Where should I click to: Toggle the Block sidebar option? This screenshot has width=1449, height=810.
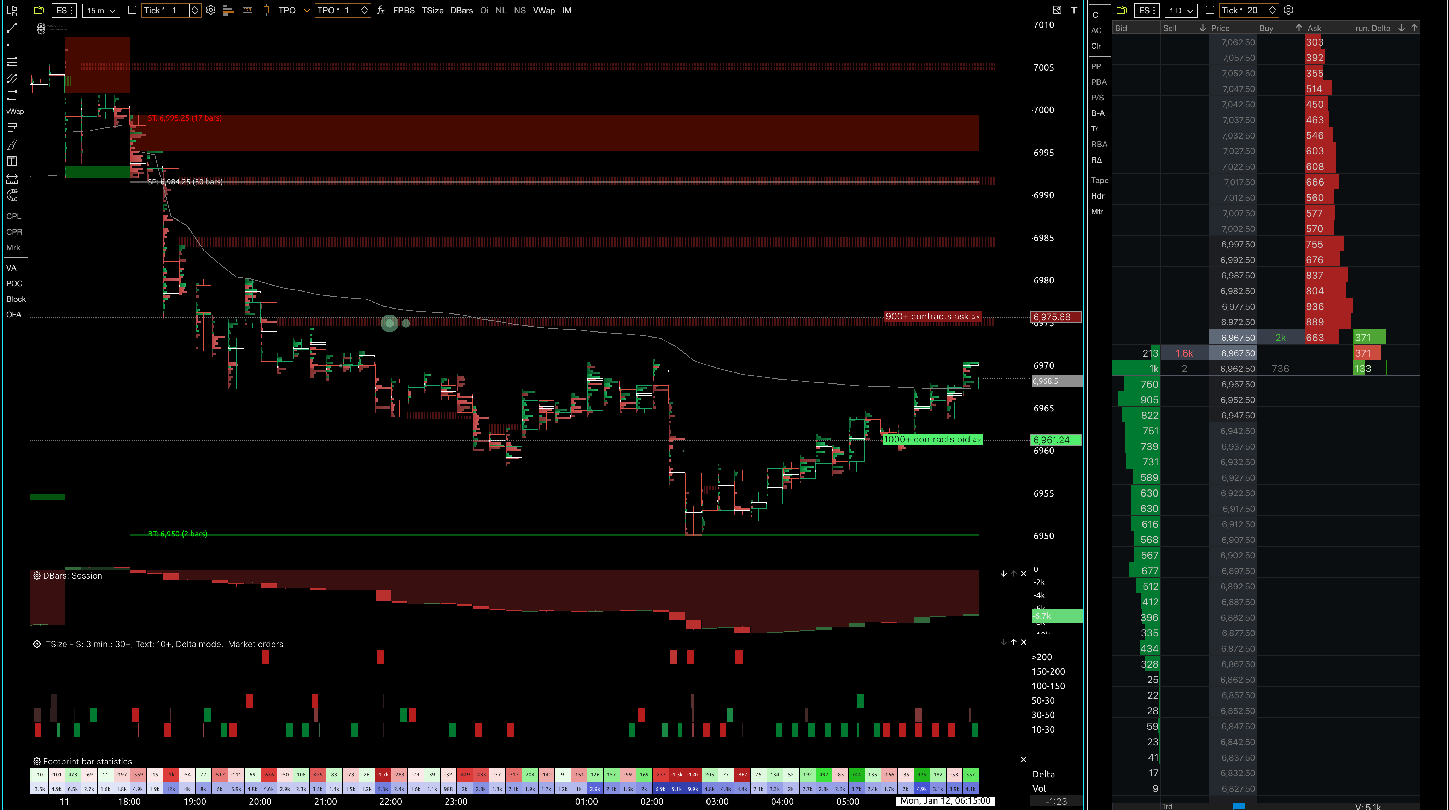(16, 299)
